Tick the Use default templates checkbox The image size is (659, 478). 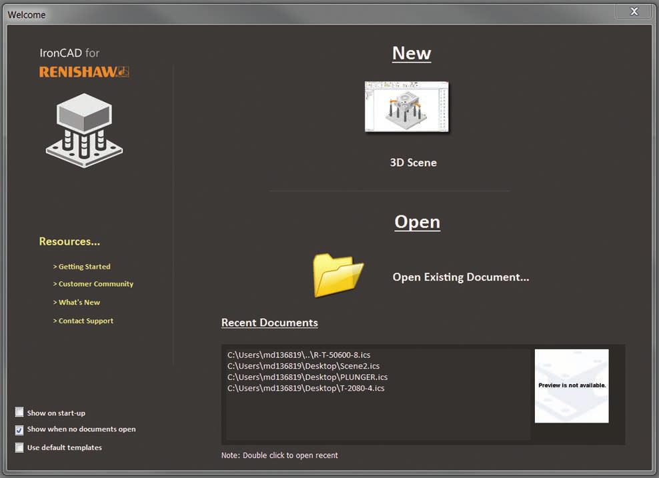click(x=19, y=447)
